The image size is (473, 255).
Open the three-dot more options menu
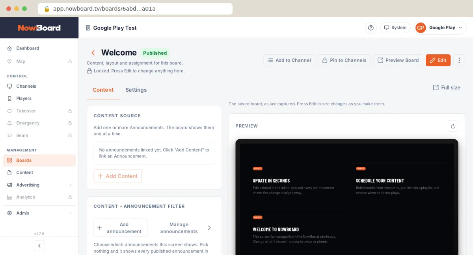click(x=459, y=60)
